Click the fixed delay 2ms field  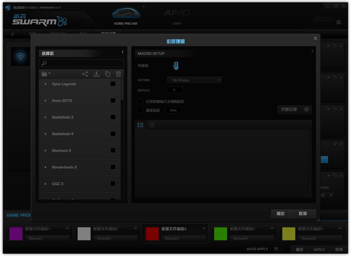[173, 110]
